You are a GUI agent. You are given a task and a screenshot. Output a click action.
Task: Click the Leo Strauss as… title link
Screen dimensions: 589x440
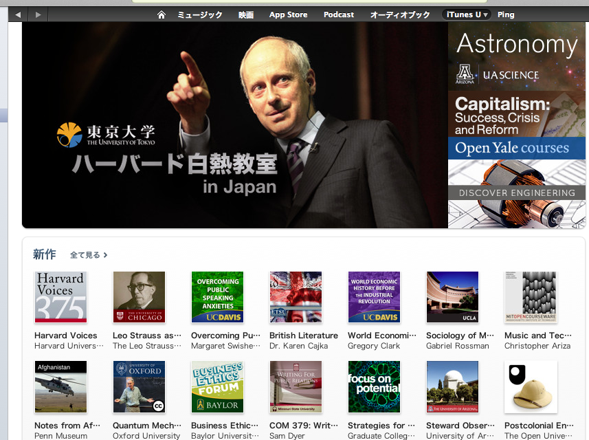click(147, 335)
